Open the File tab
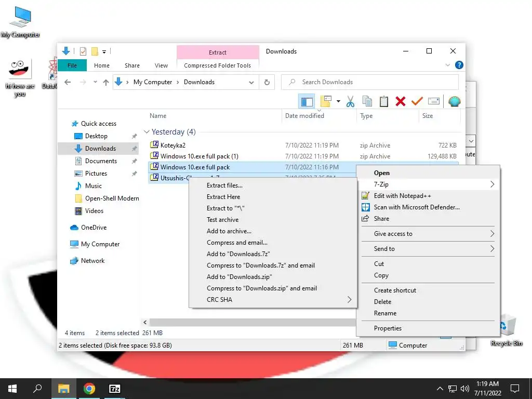The height and width of the screenshot is (399, 532). (x=72, y=65)
